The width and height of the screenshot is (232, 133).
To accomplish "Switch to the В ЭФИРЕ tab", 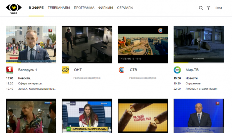I will pyautogui.click(x=36, y=8).
